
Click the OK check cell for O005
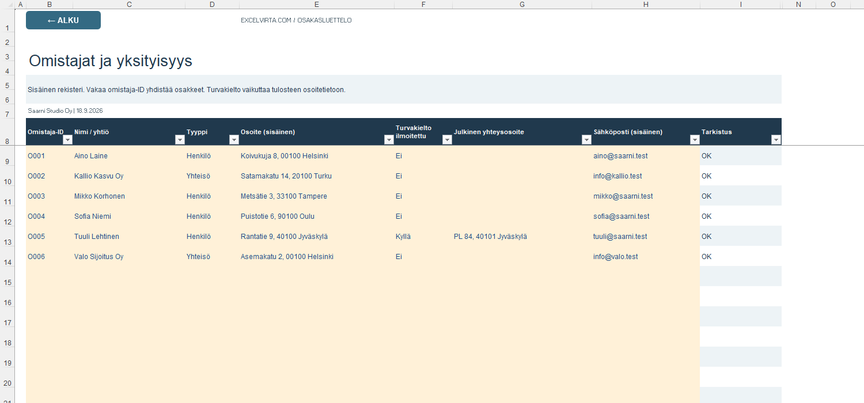741,237
